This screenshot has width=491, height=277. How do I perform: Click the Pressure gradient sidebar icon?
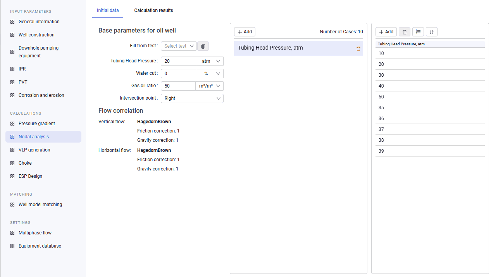(12, 124)
